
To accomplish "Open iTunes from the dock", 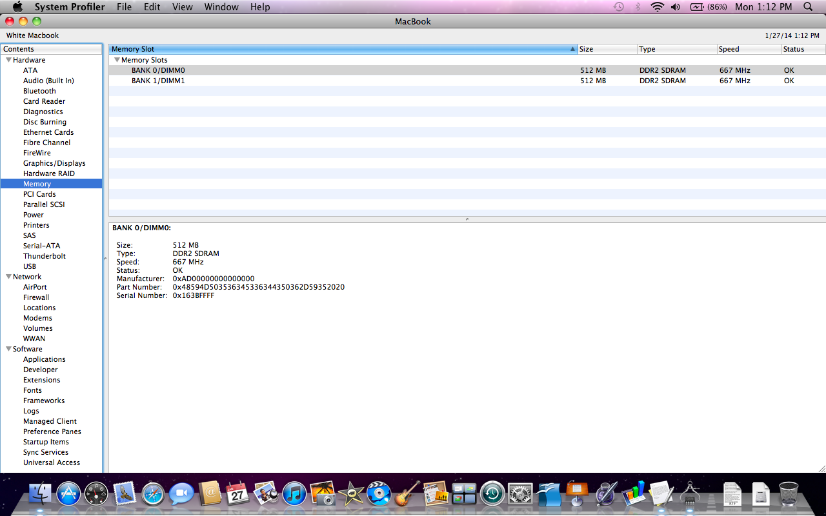I will (294, 495).
